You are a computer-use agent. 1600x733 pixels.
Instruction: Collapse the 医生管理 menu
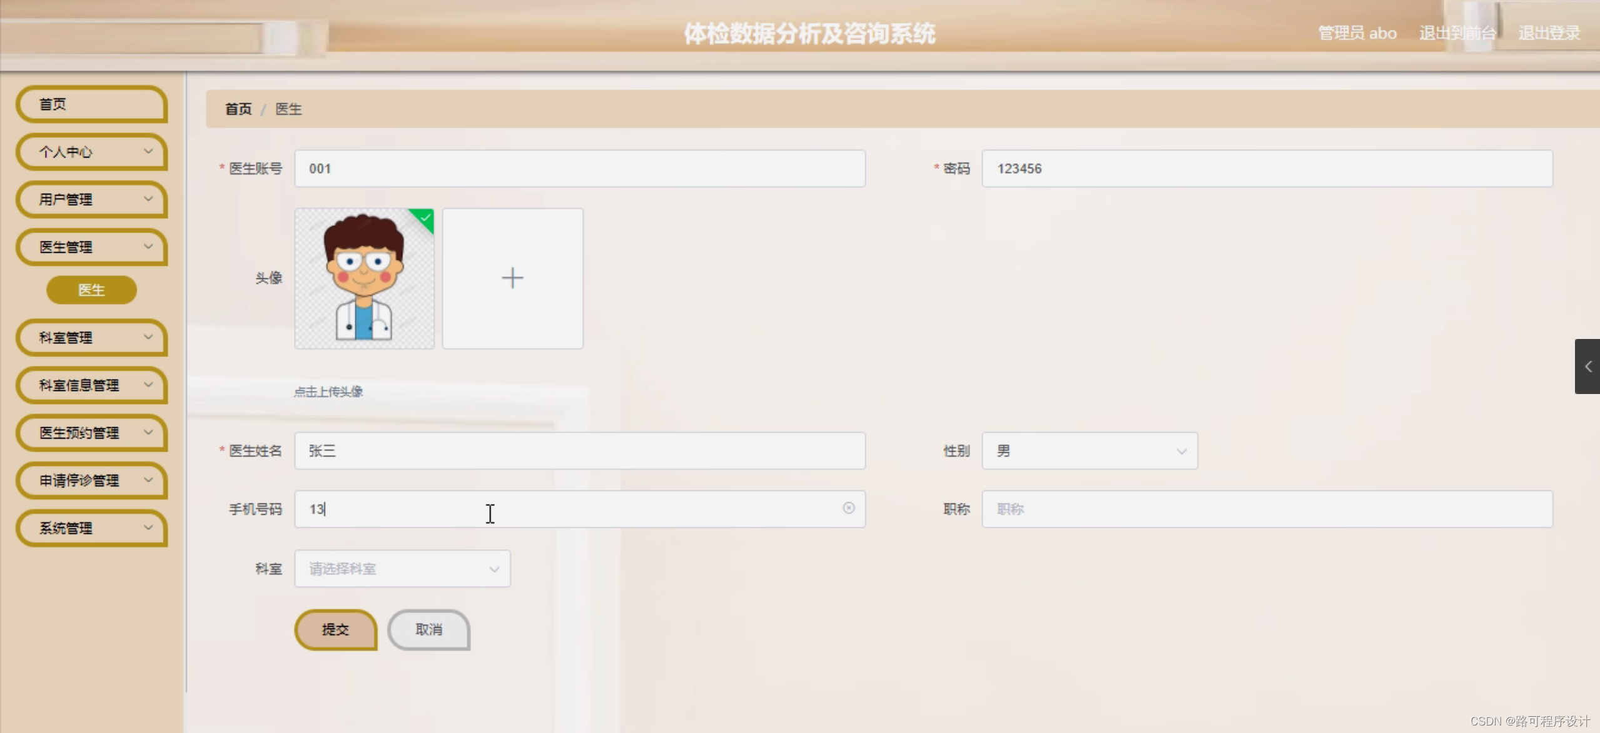[x=92, y=247]
